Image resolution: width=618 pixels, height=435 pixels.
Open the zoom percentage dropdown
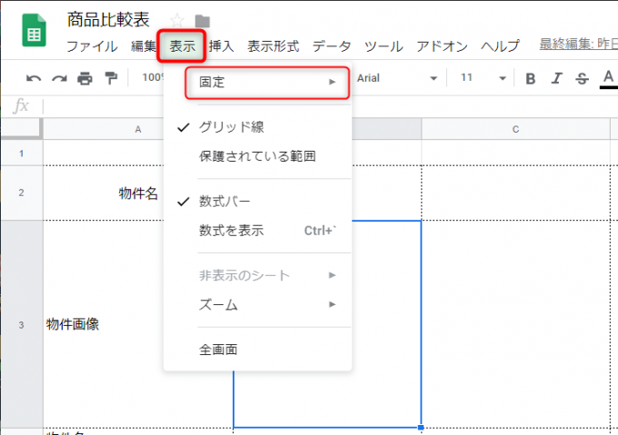[153, 77]
